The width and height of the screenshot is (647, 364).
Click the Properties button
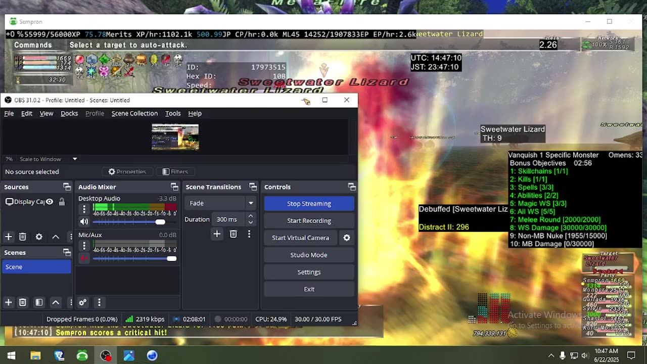(x=127, y=172)
